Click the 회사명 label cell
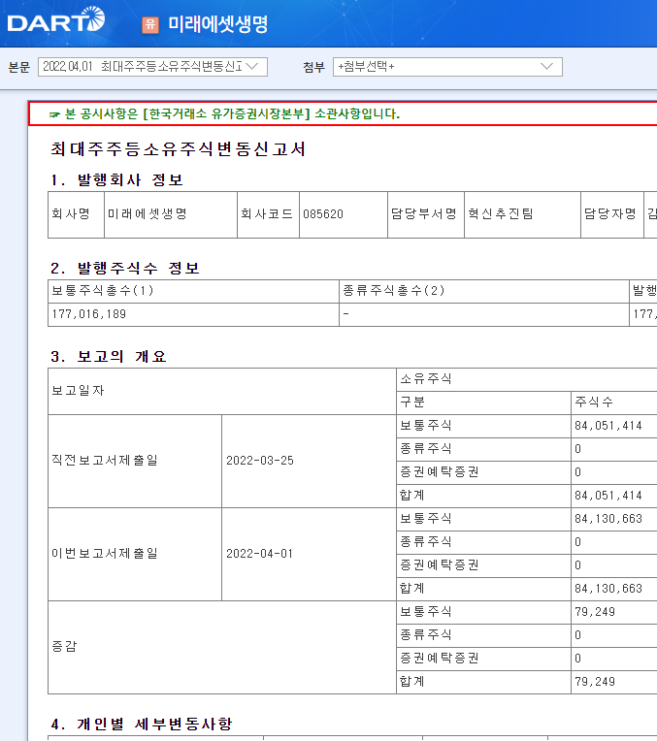The image size is (657, 741). (76, 214)
